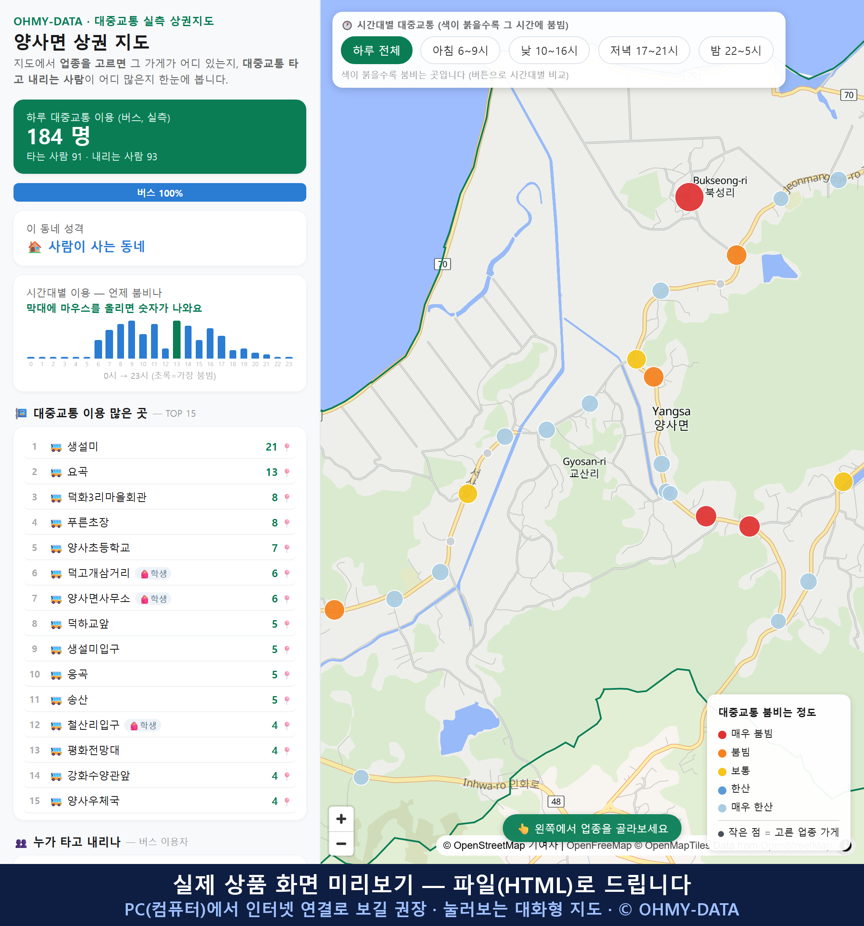Select the 저녁 17~21시 time filter
The height and width of the screenshot is (926, 864).
point(644,50)
